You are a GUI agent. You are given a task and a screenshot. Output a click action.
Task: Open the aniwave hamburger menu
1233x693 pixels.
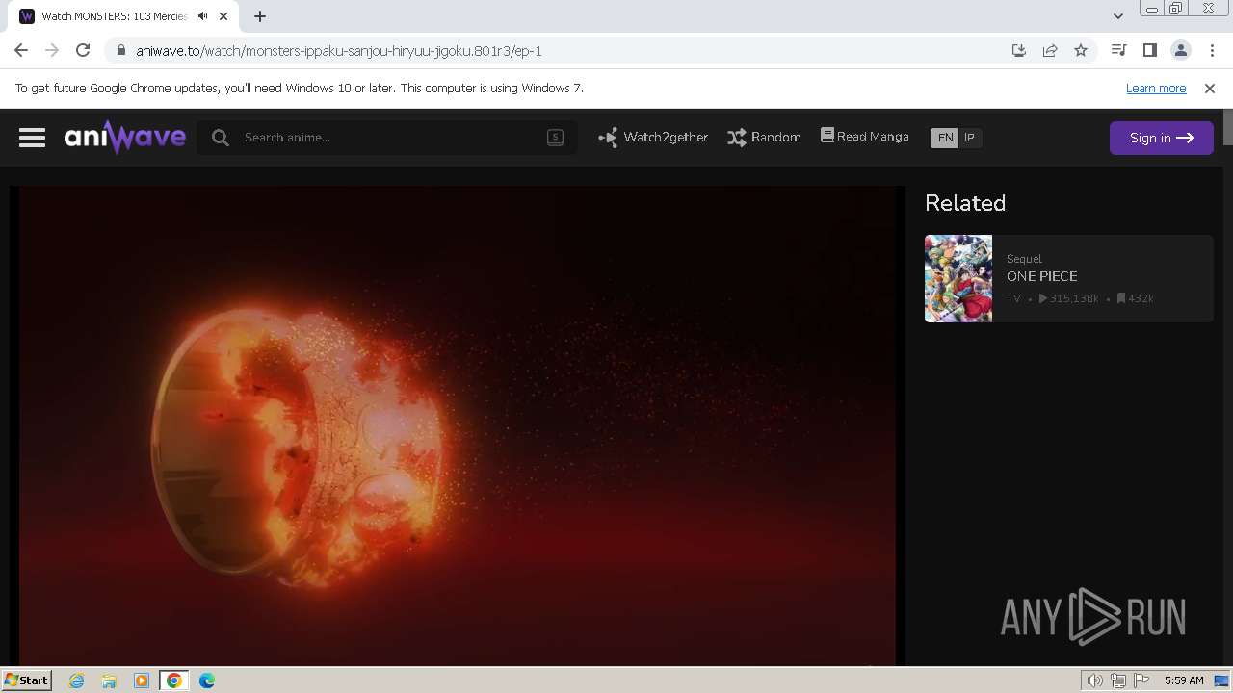coord(32,138)
